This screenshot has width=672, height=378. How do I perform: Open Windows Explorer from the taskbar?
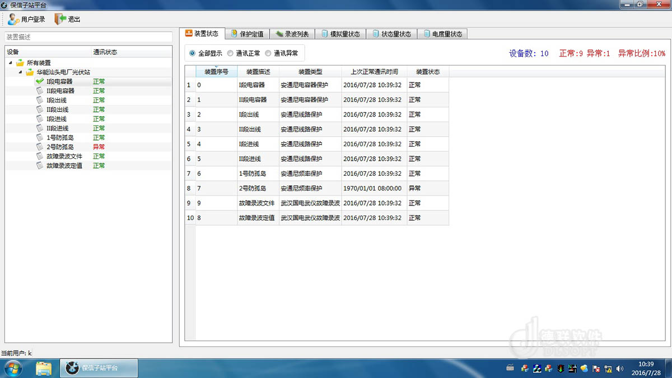point(44,368)
